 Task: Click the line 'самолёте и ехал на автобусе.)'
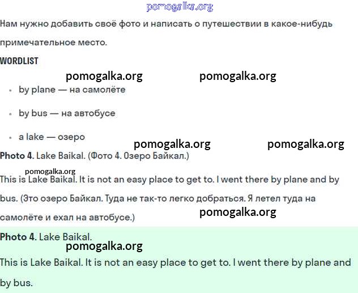coord(67,218)
